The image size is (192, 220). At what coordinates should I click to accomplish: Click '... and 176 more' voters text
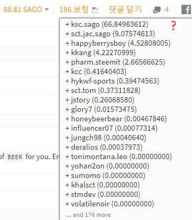88,215
